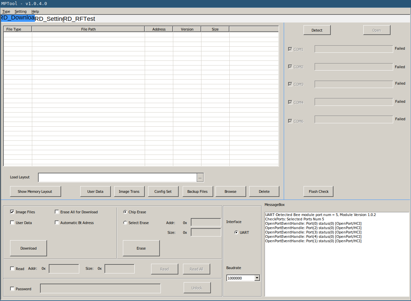Click the Image Trans button
The width and height of the screenshot is (411, 301).
[x=129, y=191]
